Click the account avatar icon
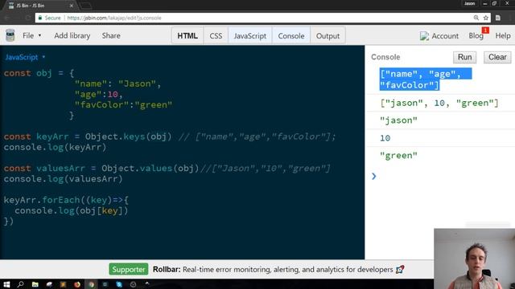Viewport: 515px width, 289px height. pos(424,35)
